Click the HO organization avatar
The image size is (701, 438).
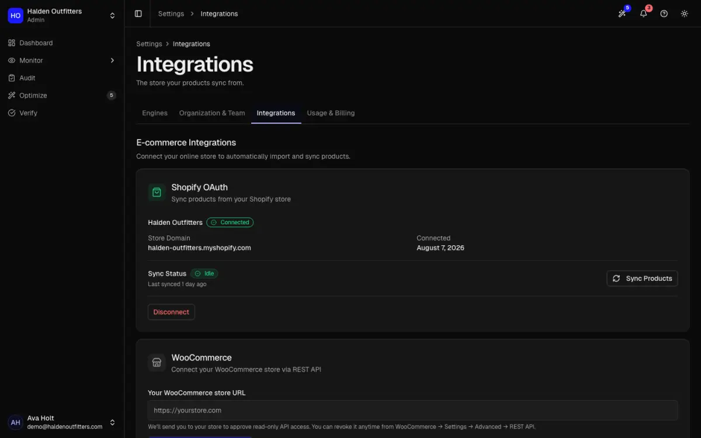(x=15, y=15)
